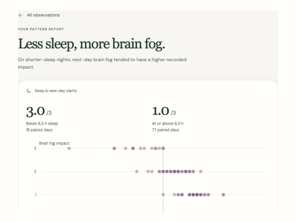The image size is (296, 222).
Task: Click the headline 'Less sleep, more brain fog.'
Action: tap(92, 44)
